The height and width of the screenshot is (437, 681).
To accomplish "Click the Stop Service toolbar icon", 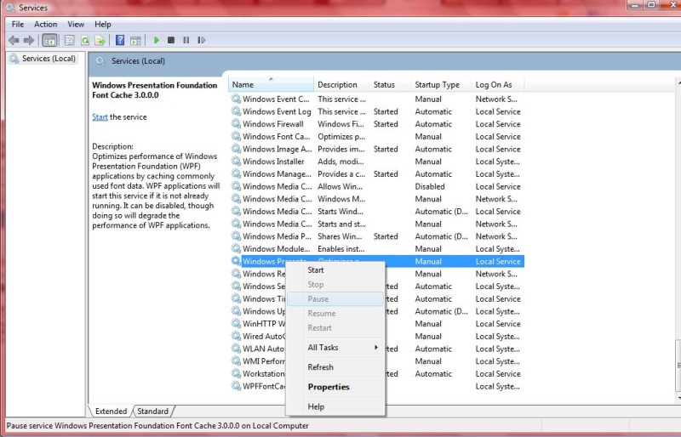I will [171, 40].
